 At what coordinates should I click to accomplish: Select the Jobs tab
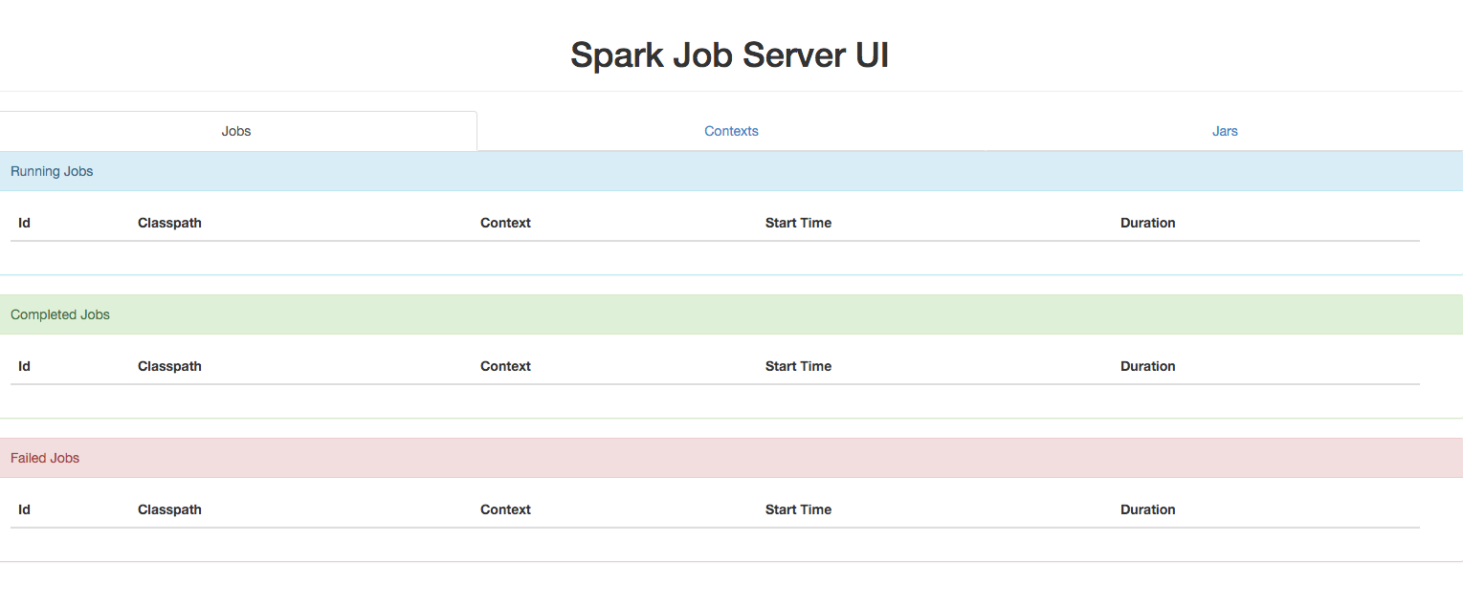235,131
